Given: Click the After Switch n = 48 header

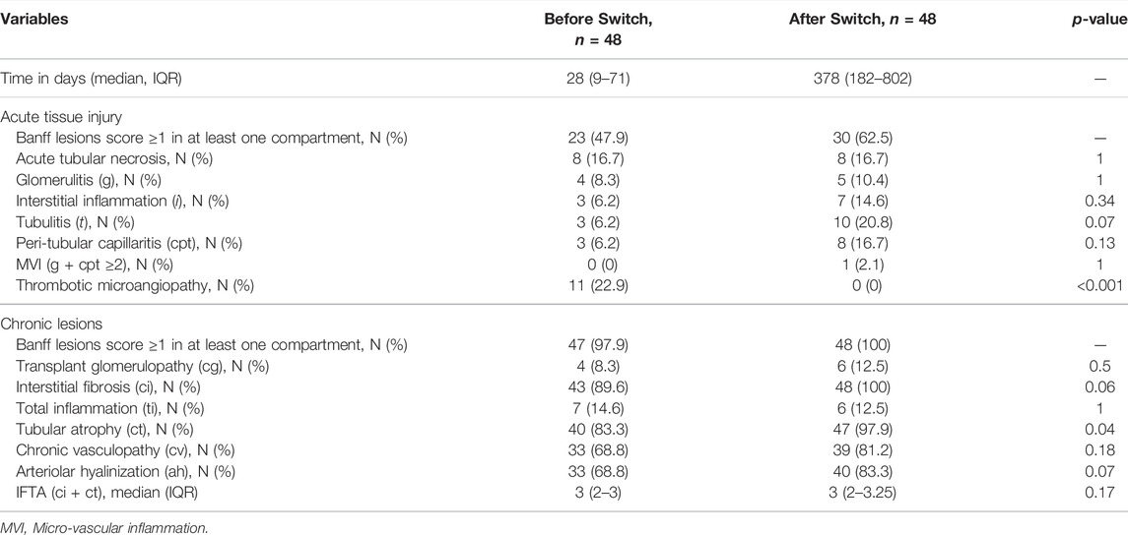Looking at the screenshot, I should [x=862, y=20].
